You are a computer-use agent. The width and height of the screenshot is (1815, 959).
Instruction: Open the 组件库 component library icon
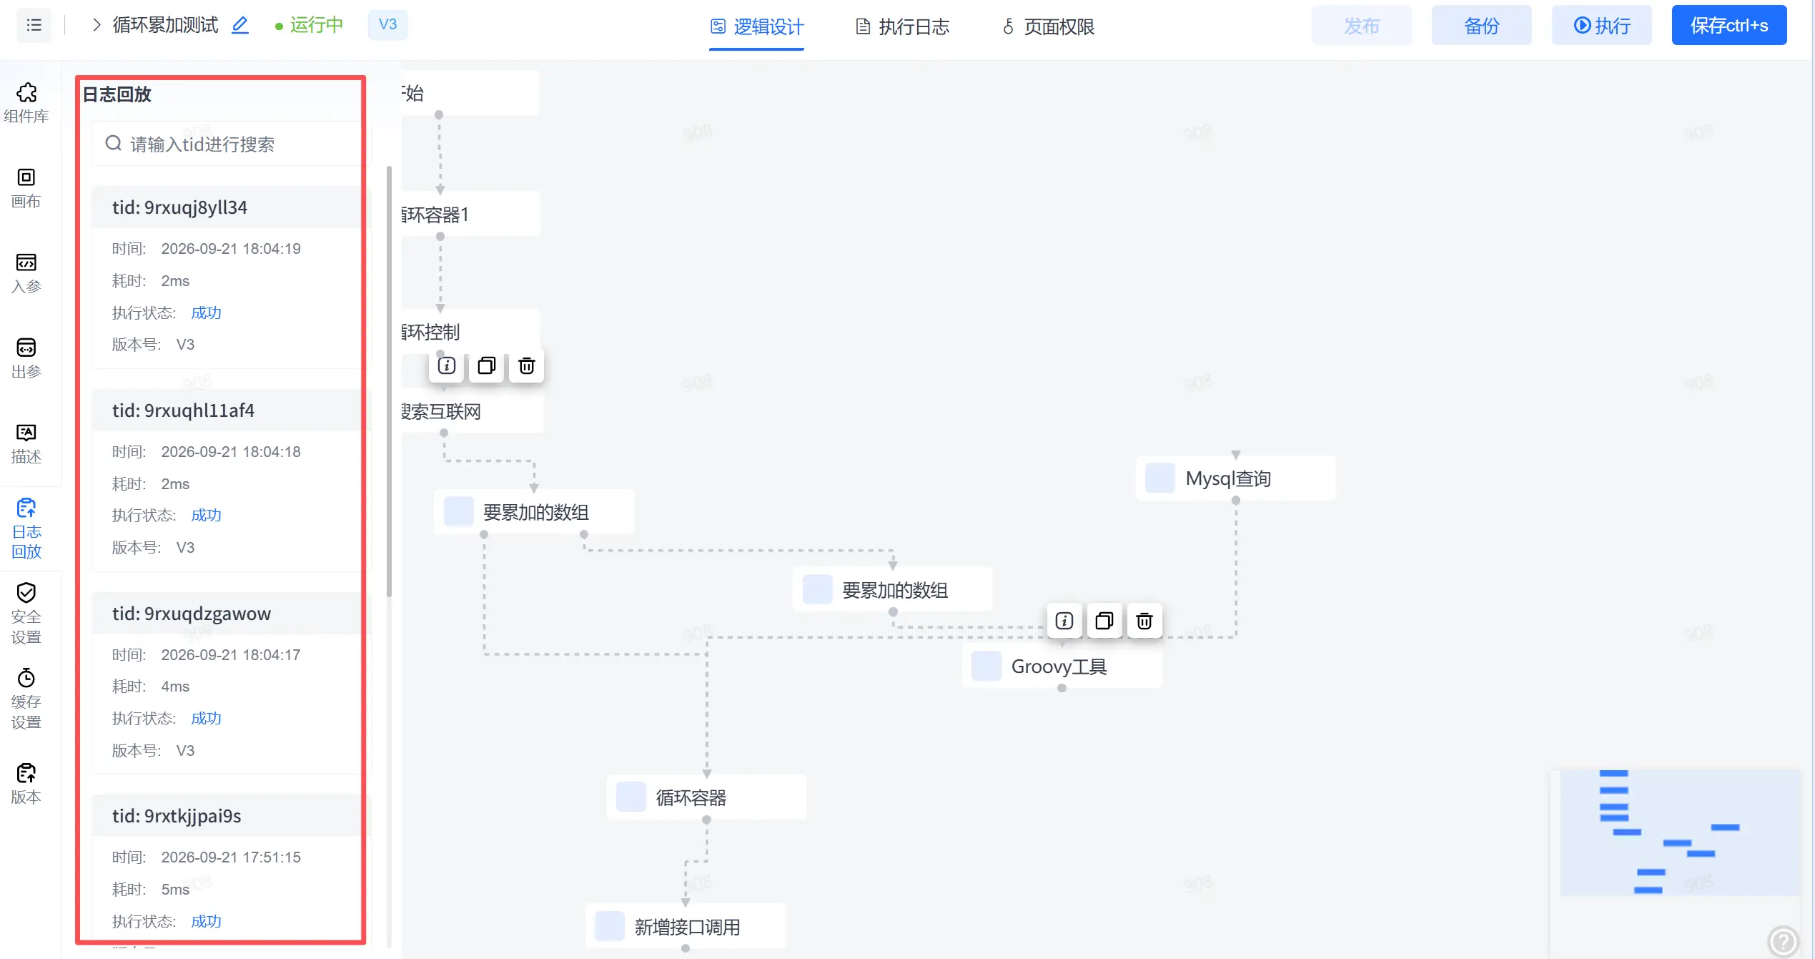[x=26, y=103]
